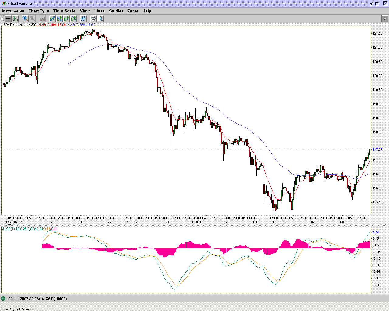Select the rising trend line drawing tool
This screenshot has width=389, height=311.
(52, 19)
